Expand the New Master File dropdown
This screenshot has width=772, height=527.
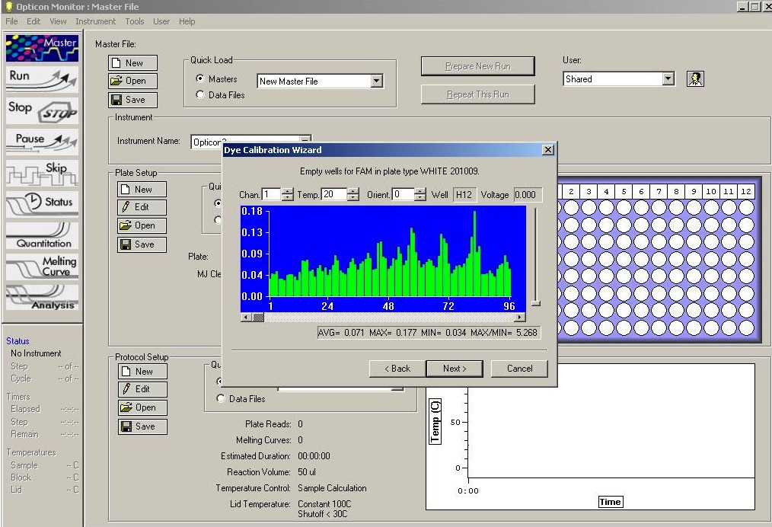tap(376, 81)
